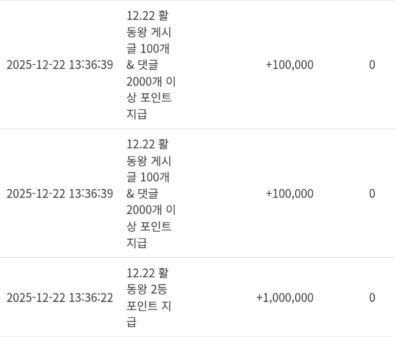The width and height of the screenshot is (395, 337).
Task: Select the top row's +100,000 amount
Action: (x=289, y=65)
